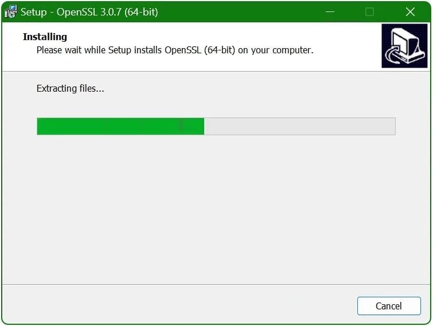The height and width of the screenshot is (326, 433).
Task: Close the OpenSSL setup window
Action: click(x=411, y=12)
